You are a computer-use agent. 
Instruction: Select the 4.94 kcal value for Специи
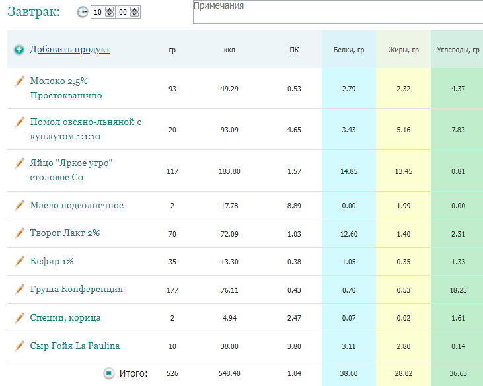229,318
